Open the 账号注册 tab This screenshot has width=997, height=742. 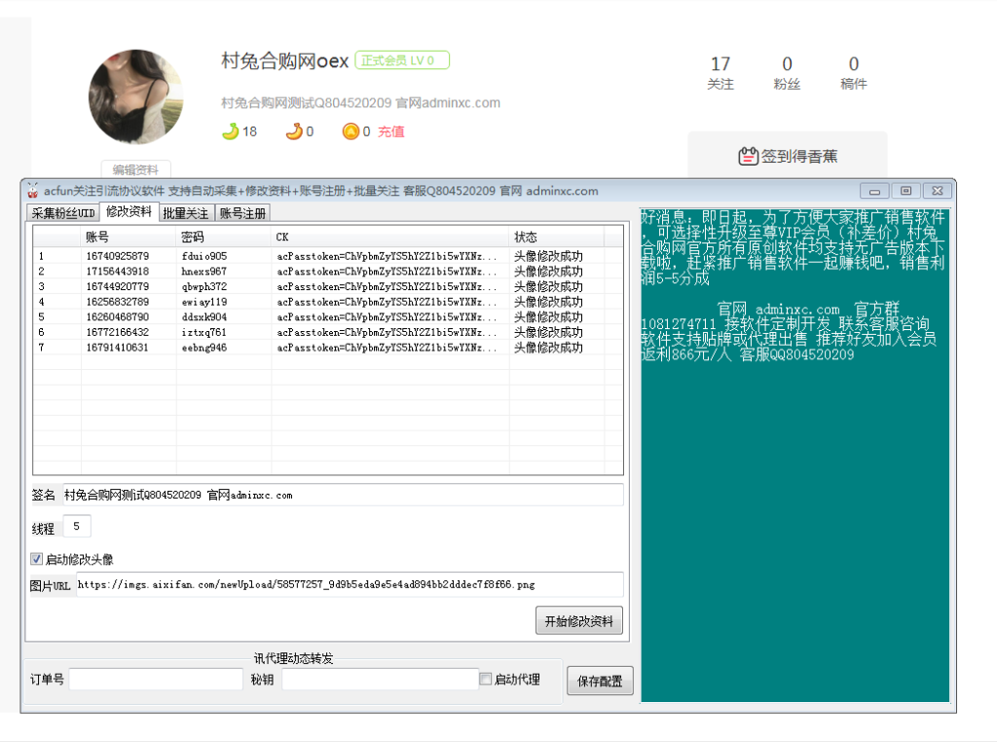click(x=242, y=213)
